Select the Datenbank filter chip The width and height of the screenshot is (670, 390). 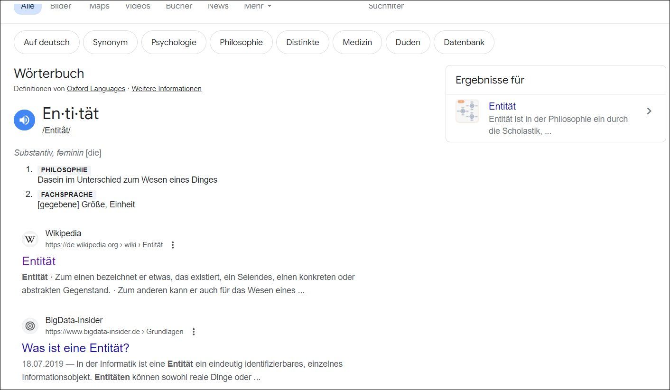(464, 42)
